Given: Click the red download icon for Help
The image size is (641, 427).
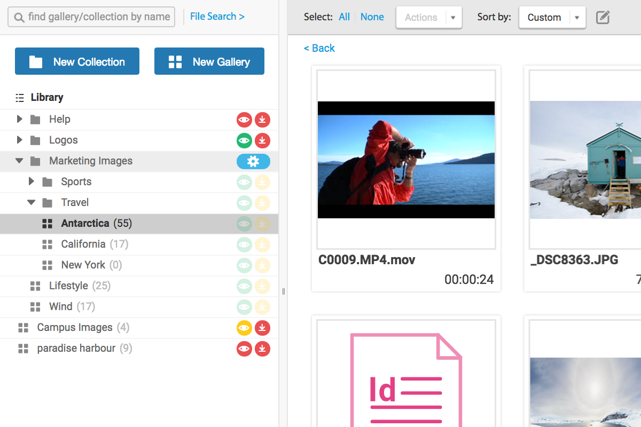Looking at the screenshot, I should (x=262, y=120).
